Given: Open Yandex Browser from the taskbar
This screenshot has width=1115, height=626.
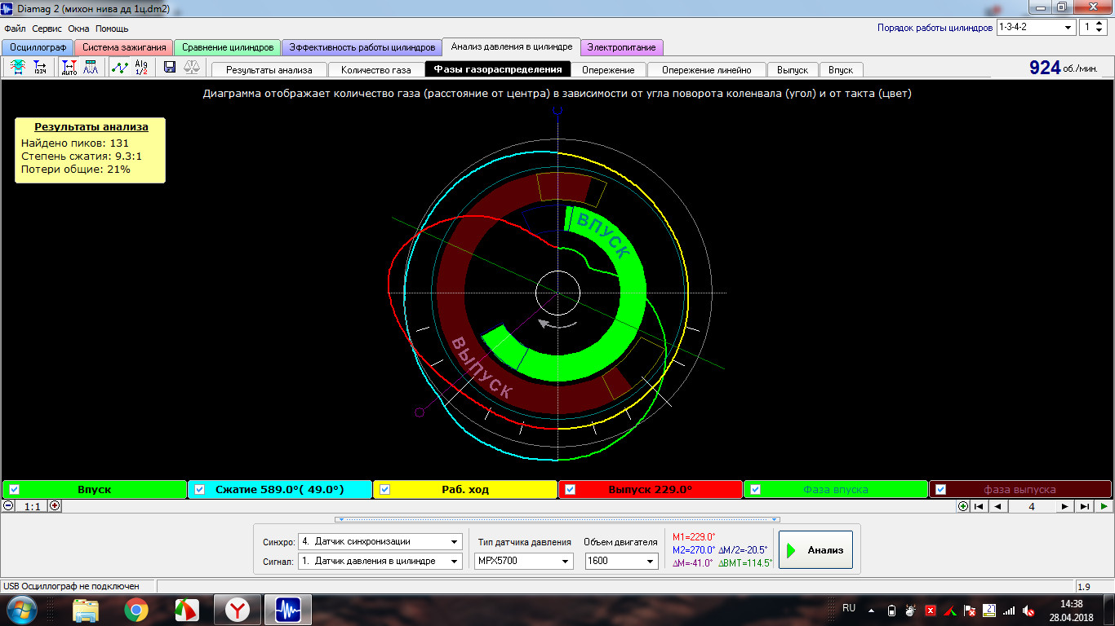Looking at the screenshot, I should click(238, 610).
